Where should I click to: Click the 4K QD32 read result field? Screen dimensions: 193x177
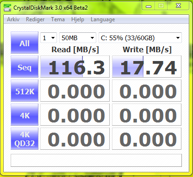pyautogui.click(x=75, y=139)
